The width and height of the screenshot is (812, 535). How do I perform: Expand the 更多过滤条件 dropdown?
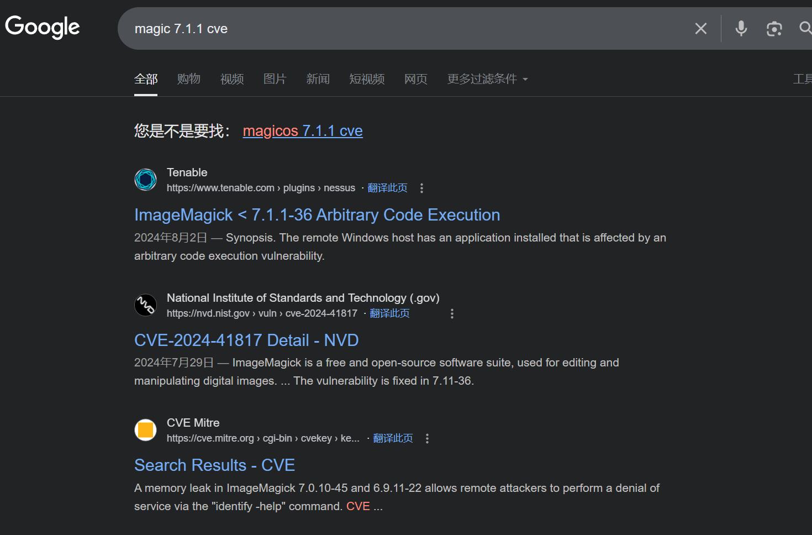coord(487,79)
